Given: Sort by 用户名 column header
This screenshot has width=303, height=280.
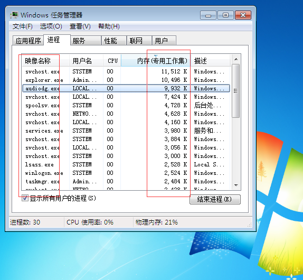Looking at the screenshot, I should pos(86,61).
